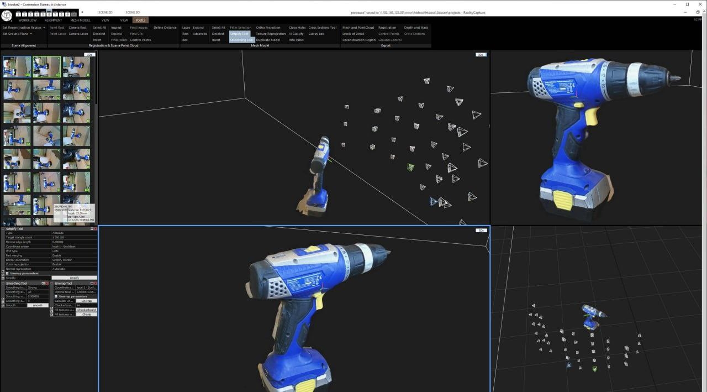This screenshot has width=707, height=392.
Task: Open Border decimation dropdown showing Simplify border
Action: pos(74,260)
